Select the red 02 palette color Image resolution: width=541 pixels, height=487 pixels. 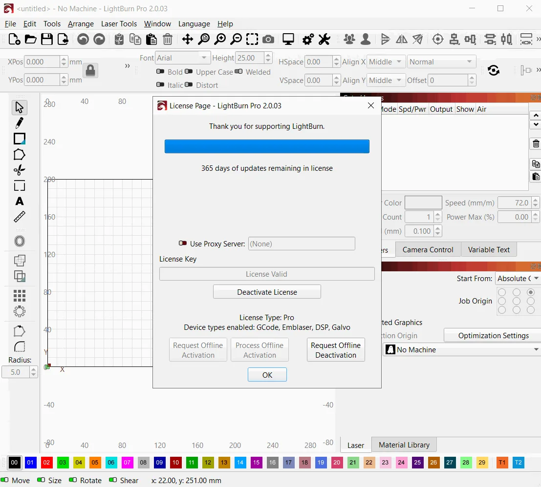[46, 462]
